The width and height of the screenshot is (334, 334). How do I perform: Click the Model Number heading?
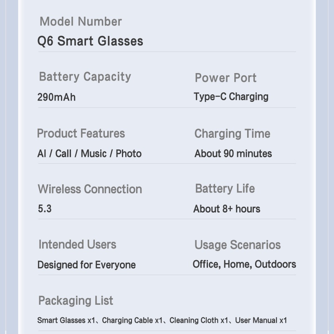pyautogui.click(x=81, y=21)
